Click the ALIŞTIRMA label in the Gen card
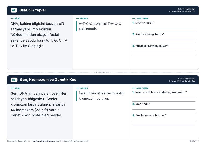The width and height of the screenshot is (206, 145). coord(142,88)
